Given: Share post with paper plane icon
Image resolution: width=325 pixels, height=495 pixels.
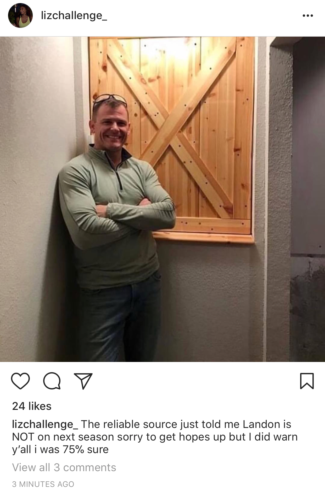Looking at the screenshot, I should (83, 381).
